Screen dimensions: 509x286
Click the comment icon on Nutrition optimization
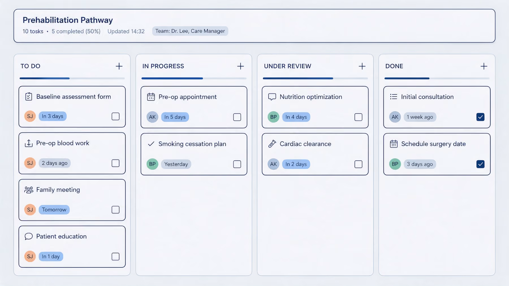[272, 97]
